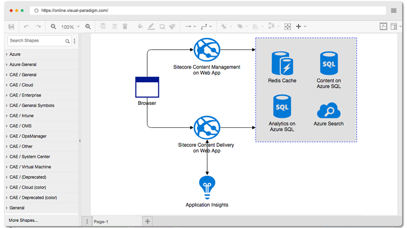Open shapes panel three-dot options
The image size is (407, 228).
pos(74,41)
